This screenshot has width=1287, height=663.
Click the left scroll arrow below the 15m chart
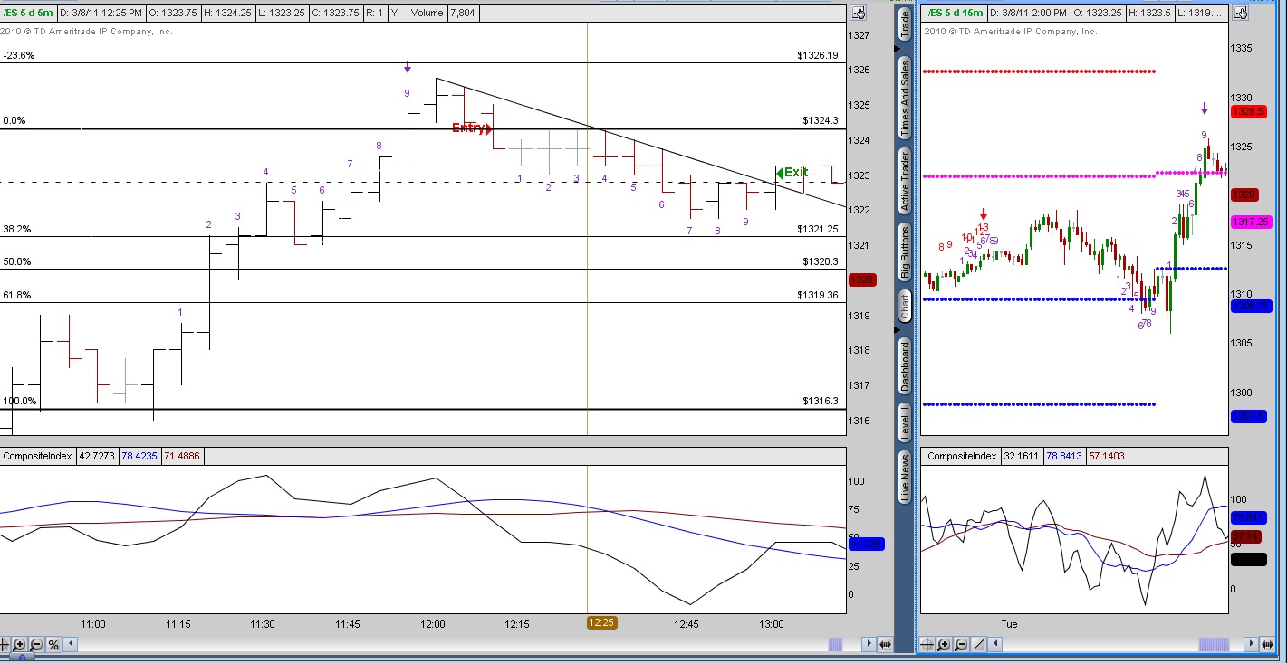tap(996, 644)
